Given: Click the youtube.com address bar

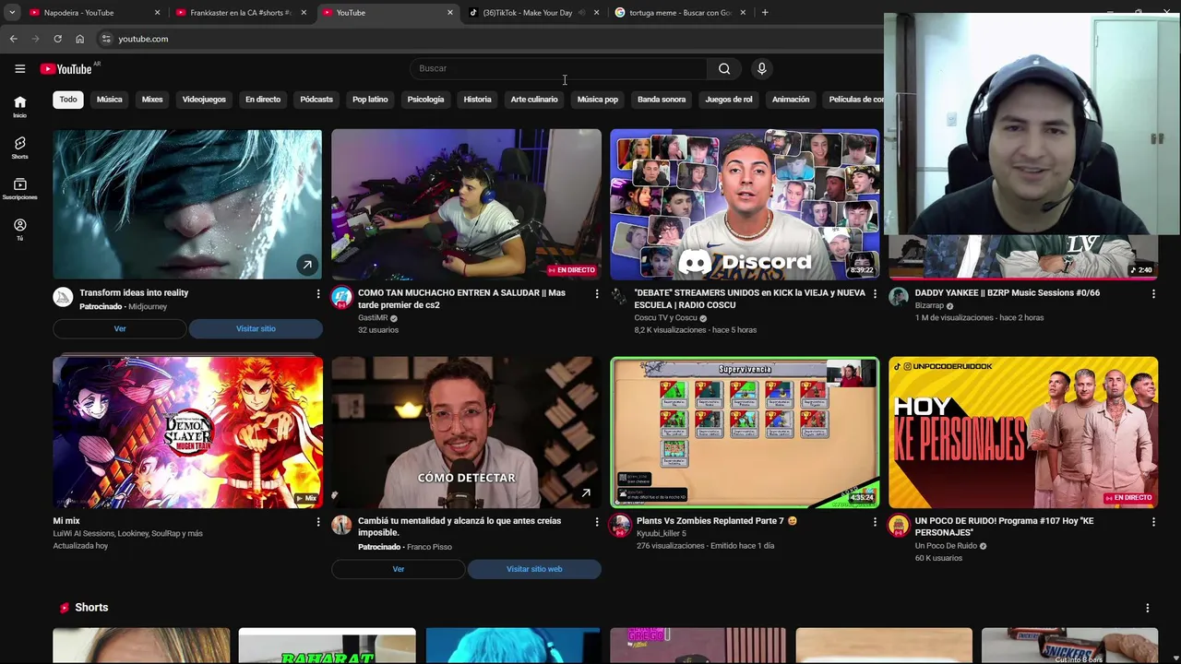Looking at the screenshot, I should [x=489, y=39].
